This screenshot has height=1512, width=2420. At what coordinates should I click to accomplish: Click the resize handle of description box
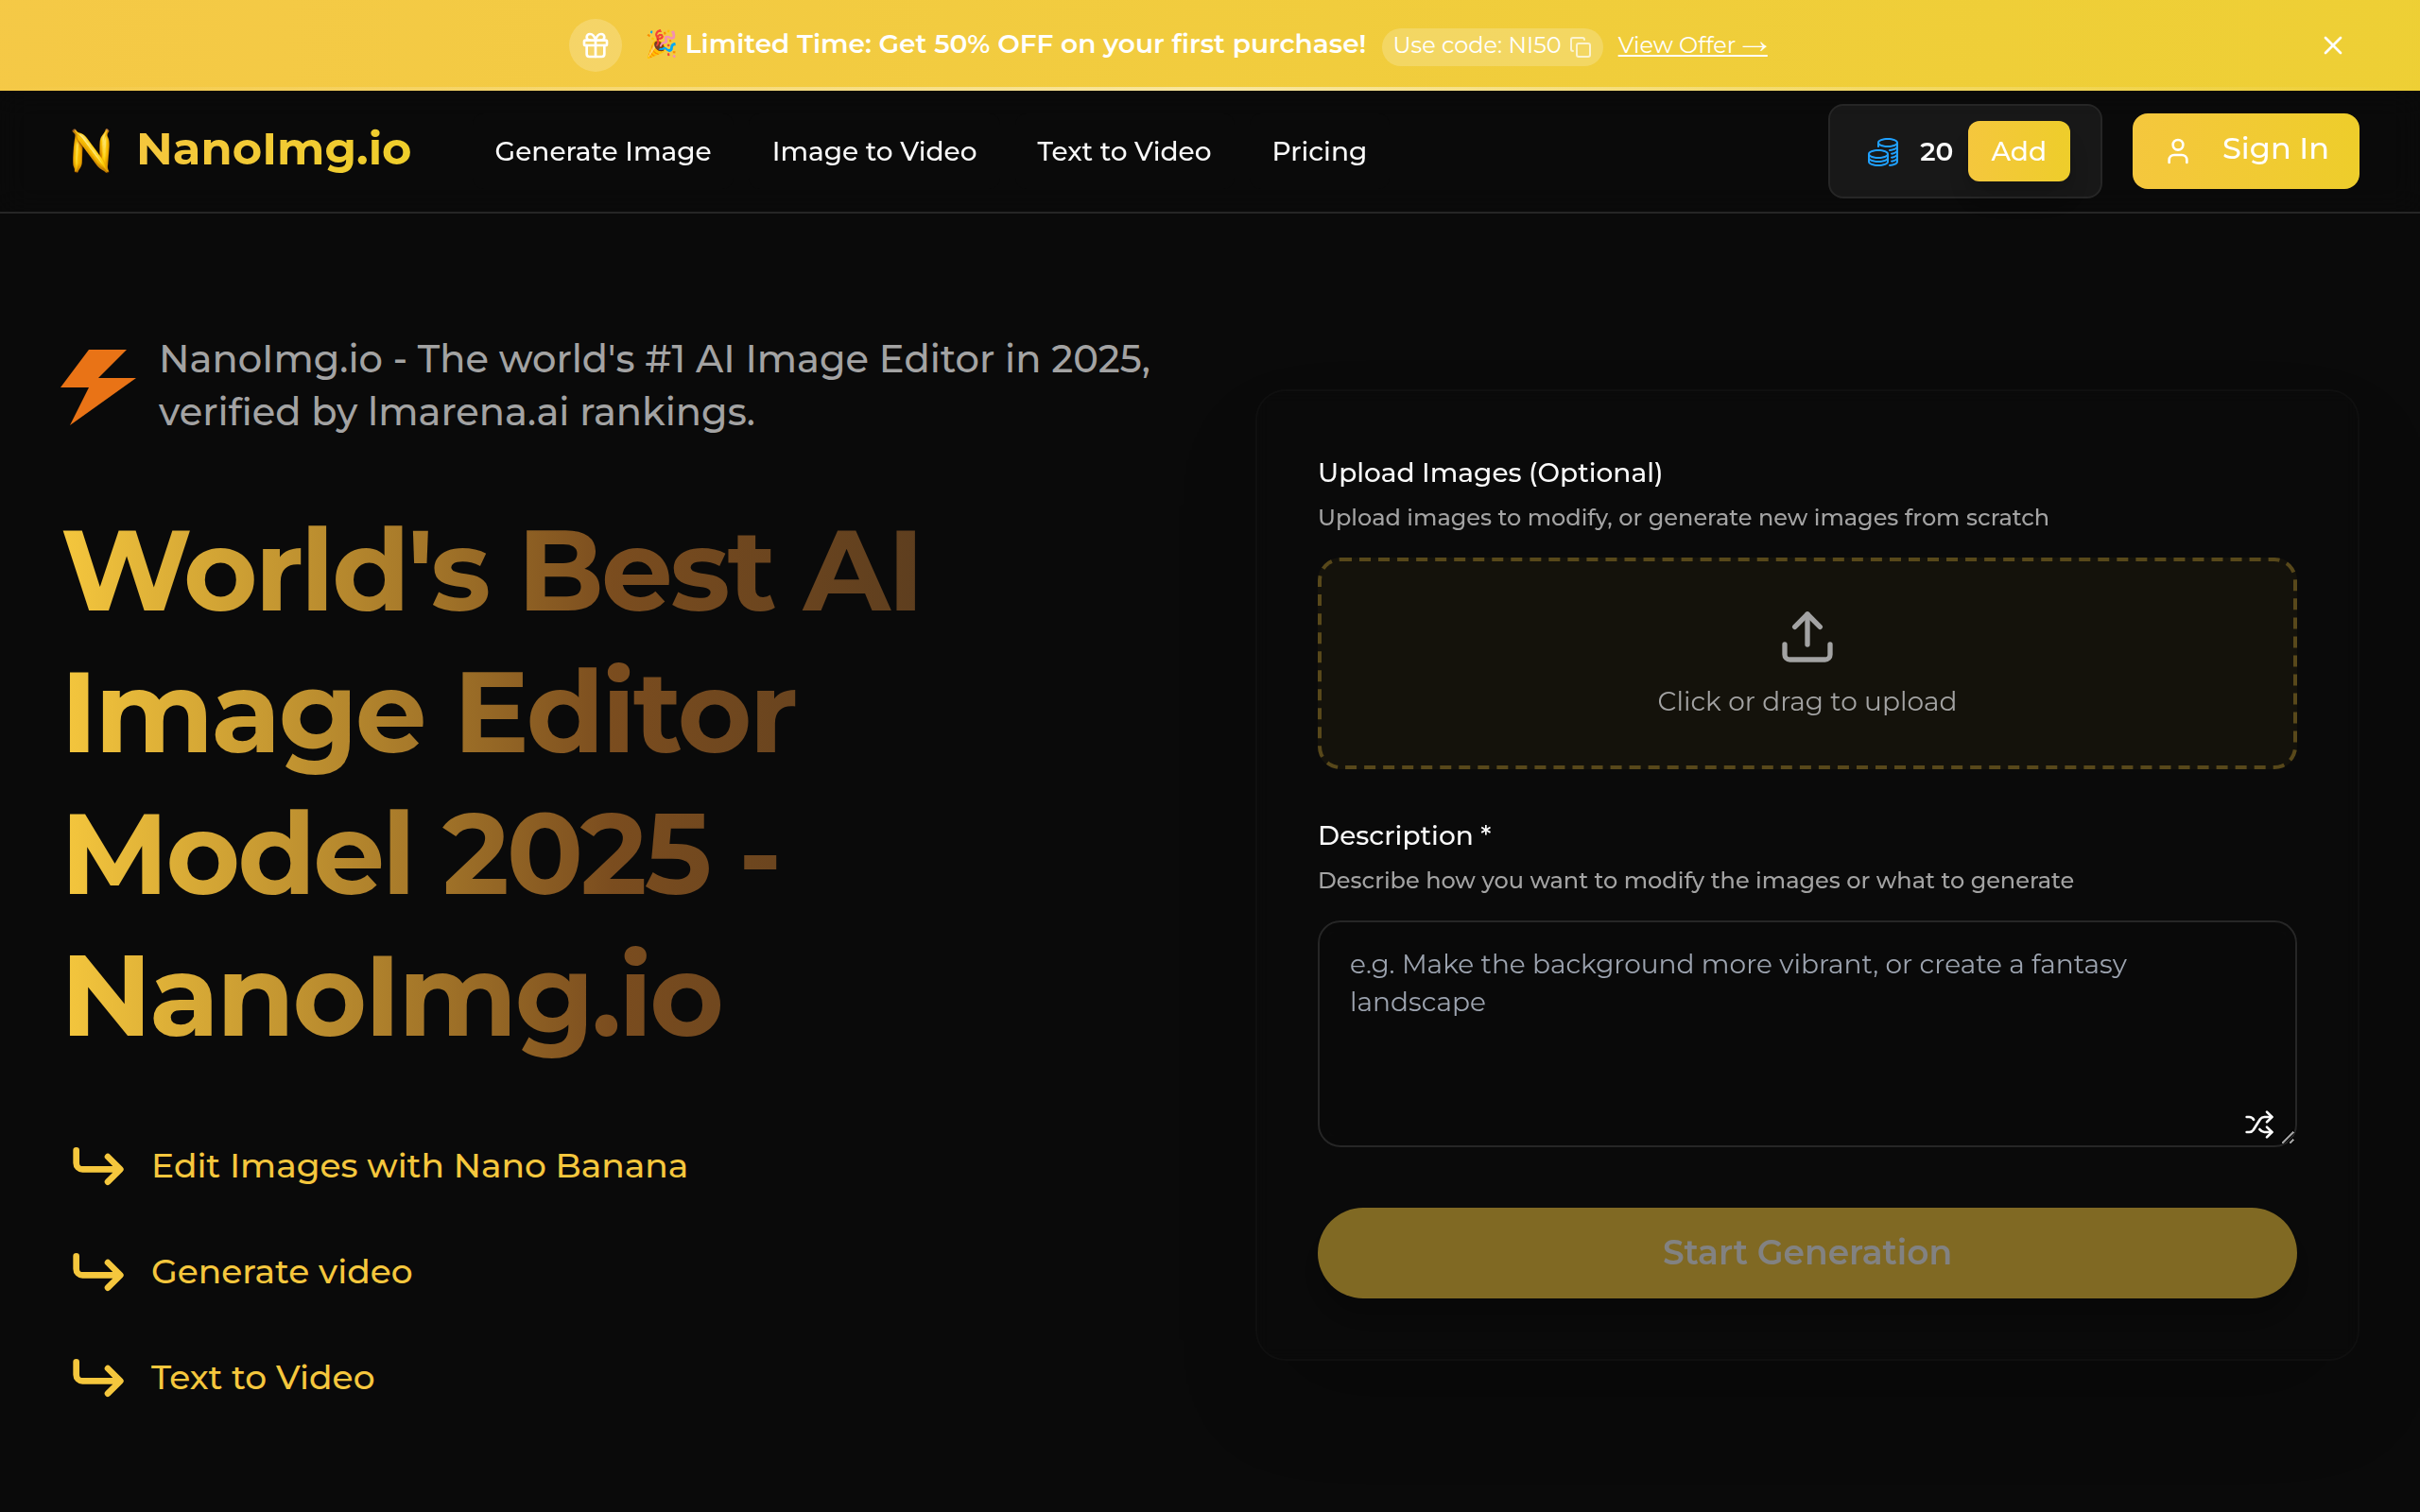coord(2288,1138)
